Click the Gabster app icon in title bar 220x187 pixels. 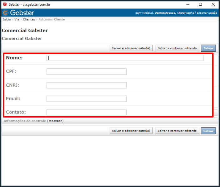[4, 4]
